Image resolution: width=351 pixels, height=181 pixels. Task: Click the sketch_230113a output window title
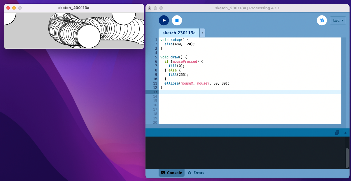pos(74,8)
